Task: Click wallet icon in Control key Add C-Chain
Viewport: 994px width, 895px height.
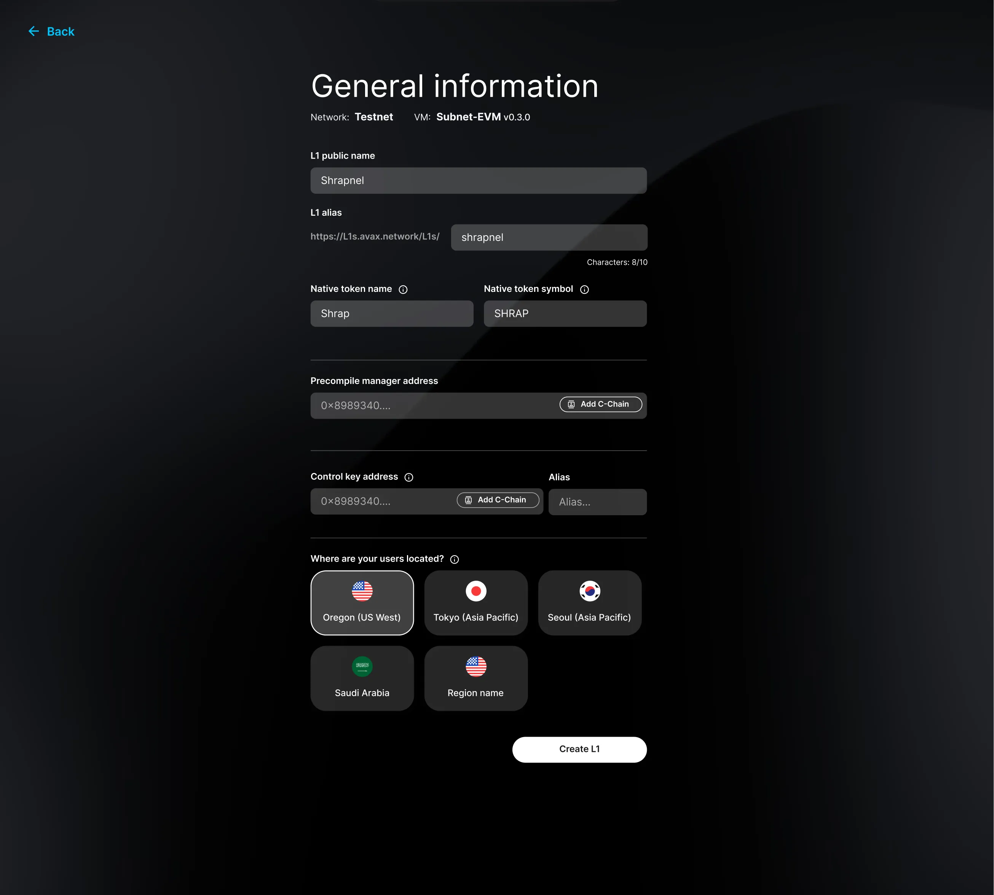Action: 469,500
